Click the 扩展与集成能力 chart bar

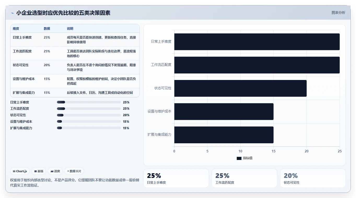coord(224,135)
